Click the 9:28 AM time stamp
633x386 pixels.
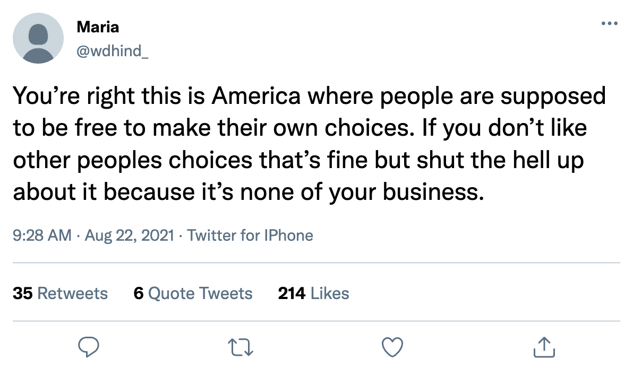(x=42, y=235)
